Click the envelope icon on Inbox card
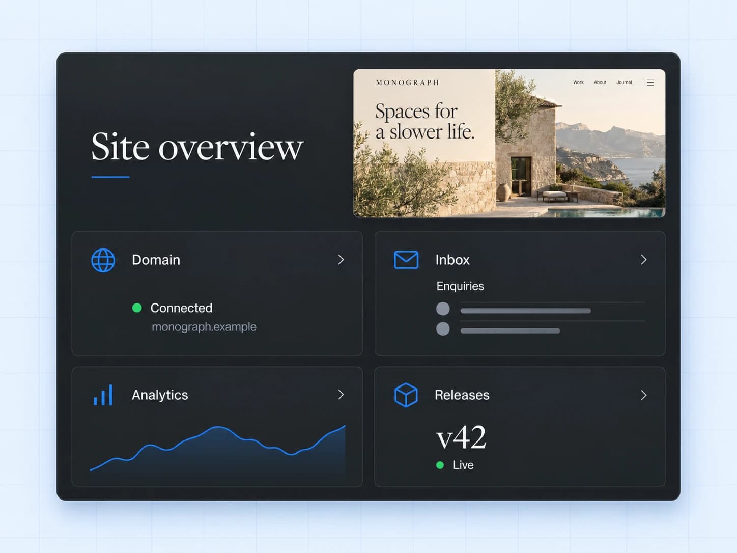 406,260
